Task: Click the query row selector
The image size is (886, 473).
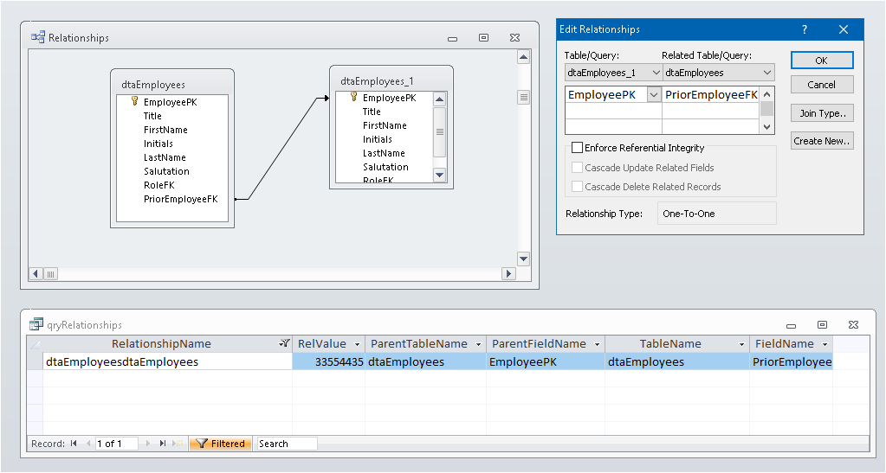Action: pyautogui.click(x=35, y=361)
